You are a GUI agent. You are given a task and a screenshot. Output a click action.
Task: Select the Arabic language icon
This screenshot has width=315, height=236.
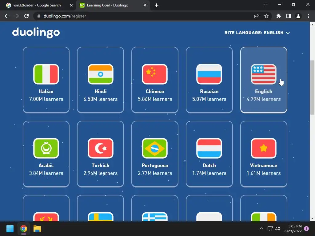tap(46, 148)
